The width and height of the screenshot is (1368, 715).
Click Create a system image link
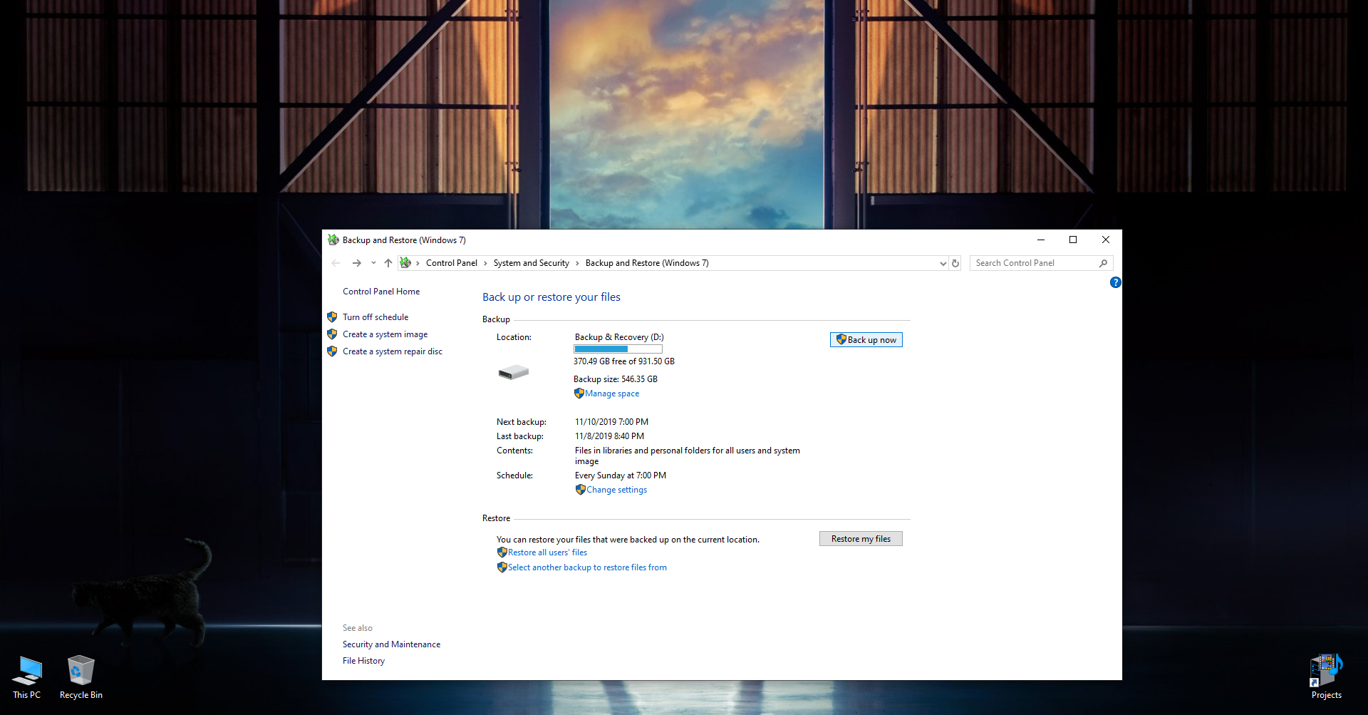(385, 334)
